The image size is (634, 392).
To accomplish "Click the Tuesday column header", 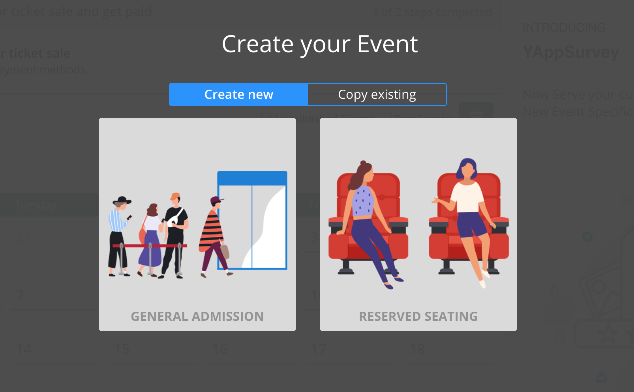I will coord(35,205).
